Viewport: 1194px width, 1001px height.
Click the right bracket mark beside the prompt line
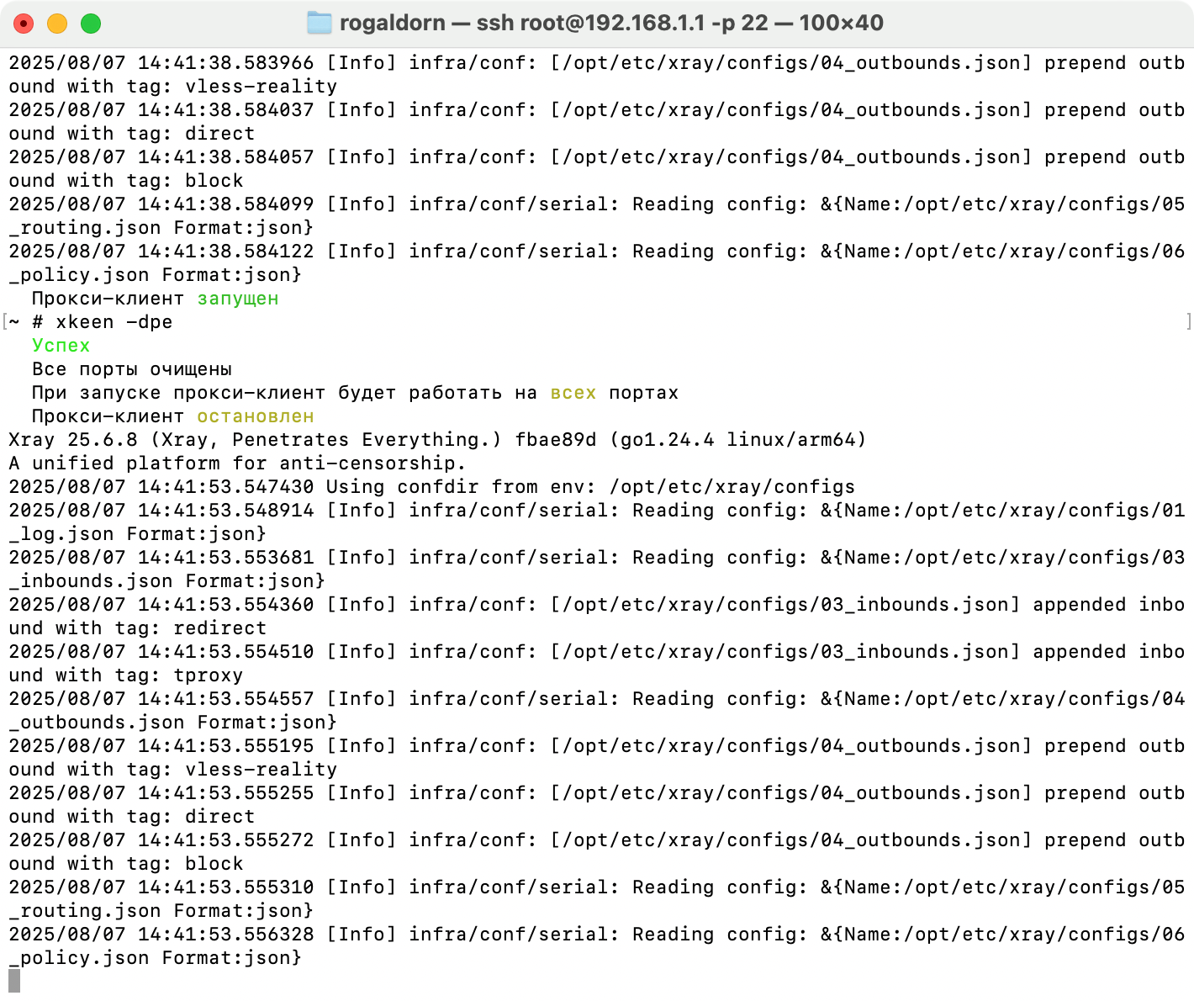click(1188, 321)
